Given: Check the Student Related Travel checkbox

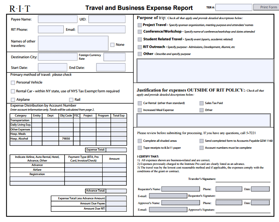Looking at the screenshot, I should 140,39.
